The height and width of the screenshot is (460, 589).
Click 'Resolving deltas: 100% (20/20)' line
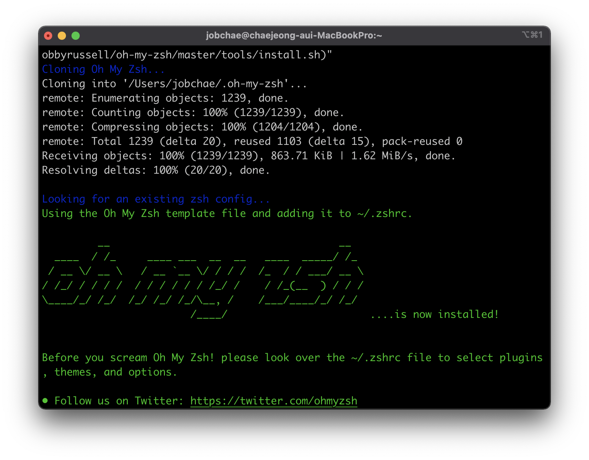click(156, 170)
